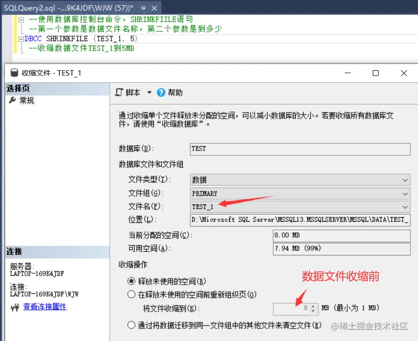Select 在释放未使用的空间前重新组织页 radio option
418x341 pixels.
point(131,294)
